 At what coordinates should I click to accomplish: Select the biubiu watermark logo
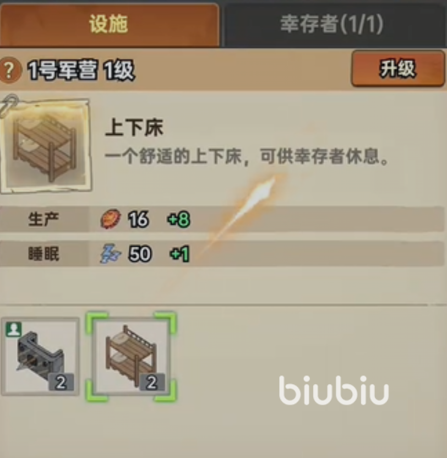[334, 390]
